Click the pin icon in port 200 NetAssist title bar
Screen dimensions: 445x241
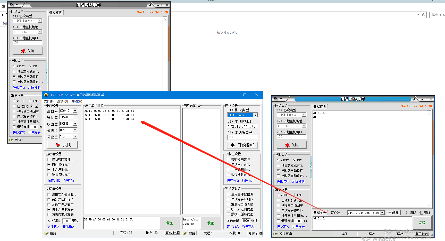coord(150,5)
